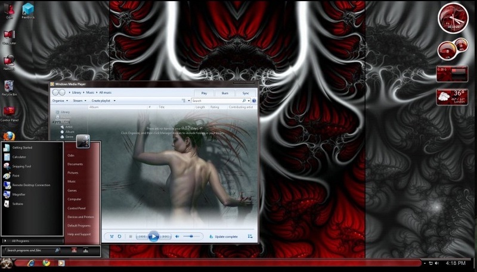The width and height of the screenshot is (477, 272).
Task: Open Pictures from Start menu right pane
Action: (73, 173)
